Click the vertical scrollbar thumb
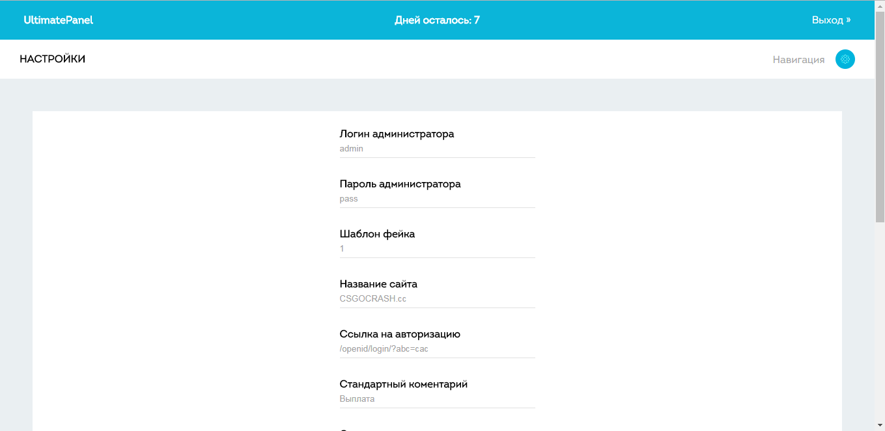 coord(879,117)
